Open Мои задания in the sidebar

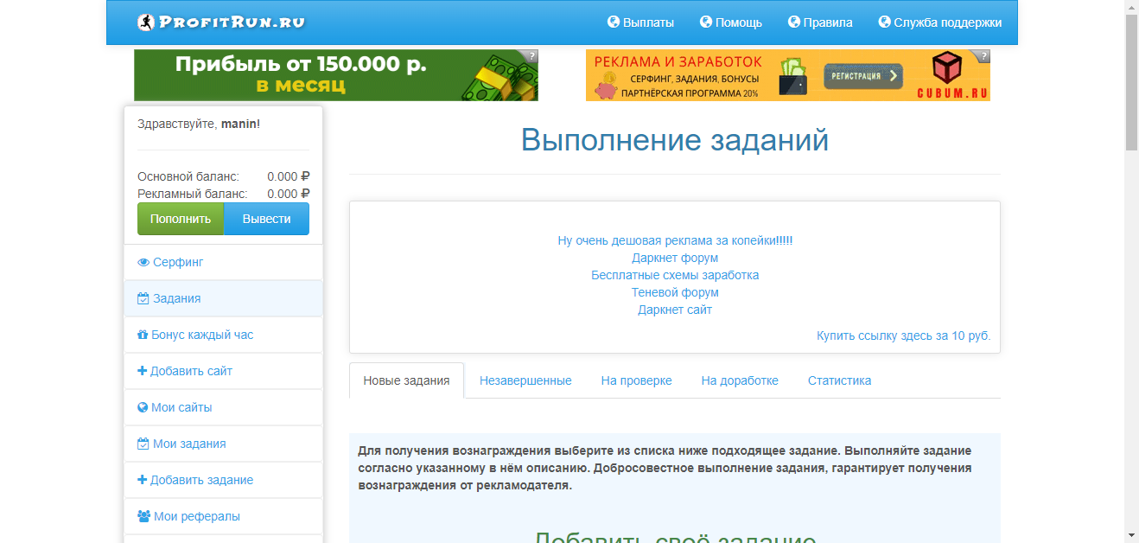223,444
